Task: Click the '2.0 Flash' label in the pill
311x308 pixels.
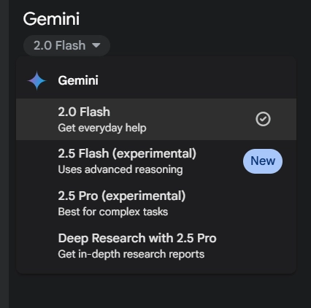Action: tap(60, 45)
